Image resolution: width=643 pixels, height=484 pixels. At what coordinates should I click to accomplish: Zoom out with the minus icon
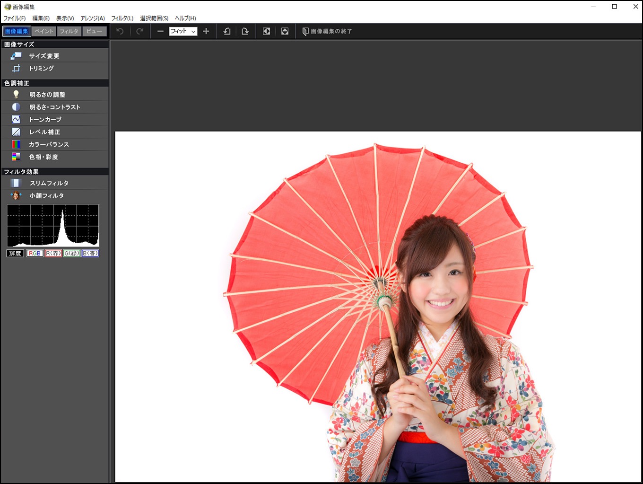[x=160, y=31]
